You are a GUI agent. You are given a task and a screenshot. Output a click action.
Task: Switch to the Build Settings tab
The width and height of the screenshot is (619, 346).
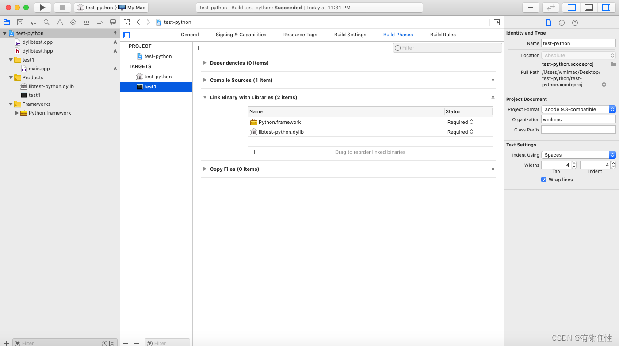[350, 35]
